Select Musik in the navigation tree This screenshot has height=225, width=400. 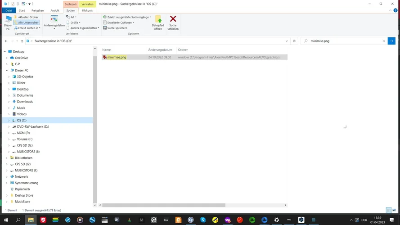tap(21, 108)
